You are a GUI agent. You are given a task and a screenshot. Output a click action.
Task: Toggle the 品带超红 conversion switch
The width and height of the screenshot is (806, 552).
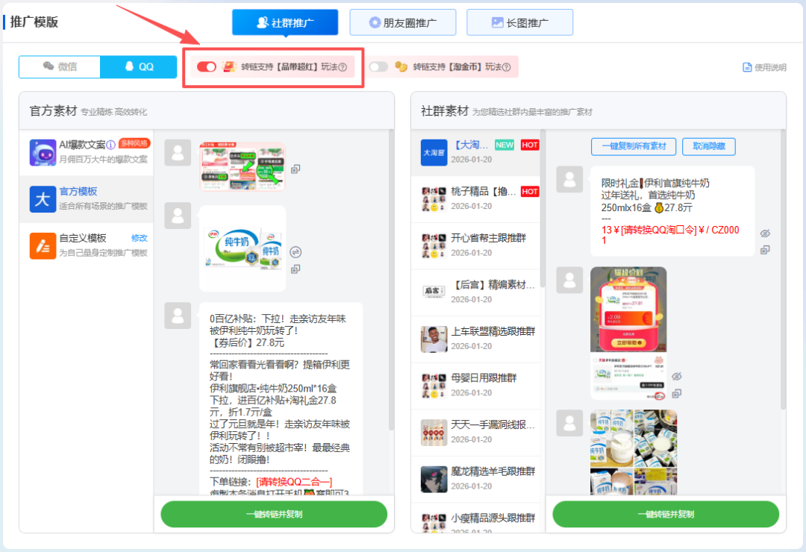[x=207, y=67]
